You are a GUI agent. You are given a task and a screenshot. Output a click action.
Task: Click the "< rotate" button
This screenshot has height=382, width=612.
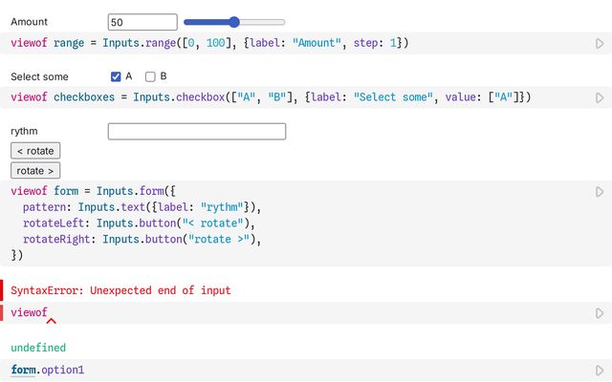(x=35, y=151)
